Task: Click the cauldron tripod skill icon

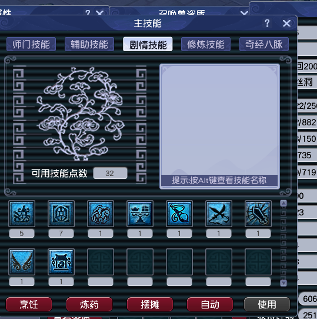Action: tap(61, 262)
